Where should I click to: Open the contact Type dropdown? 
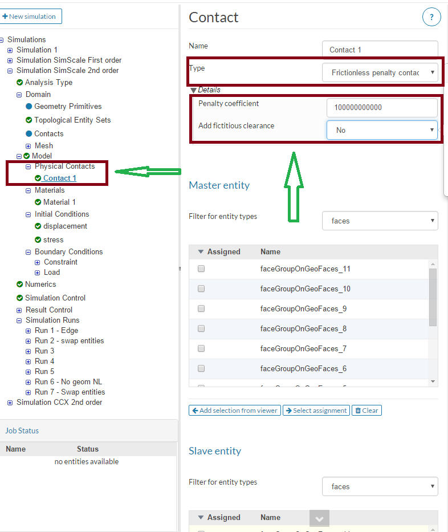pos(380,73)
